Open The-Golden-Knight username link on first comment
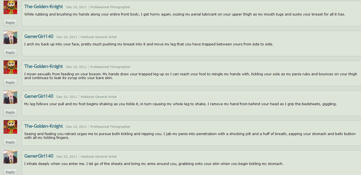This screenshot has height=175, width=361. [44, 7]
